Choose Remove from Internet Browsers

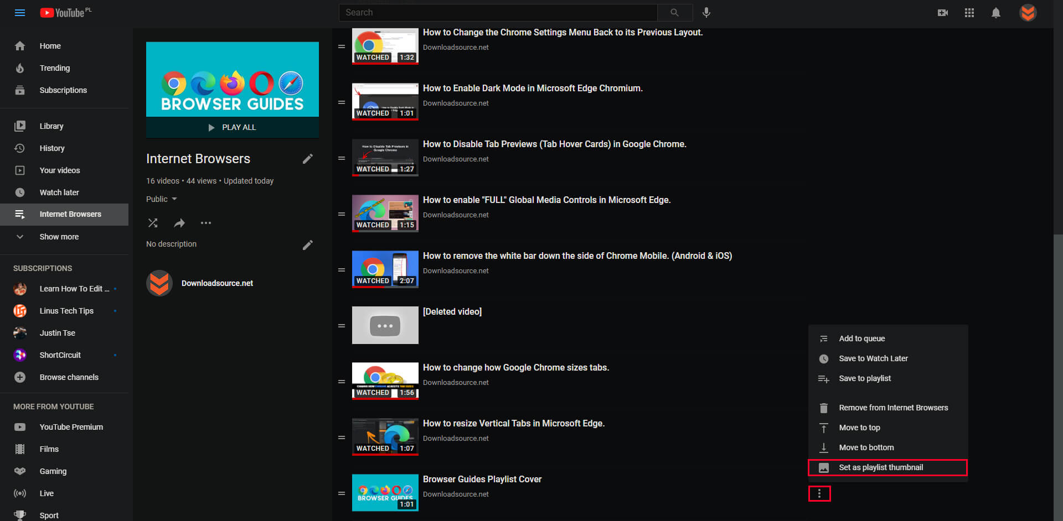coord(888,408)
